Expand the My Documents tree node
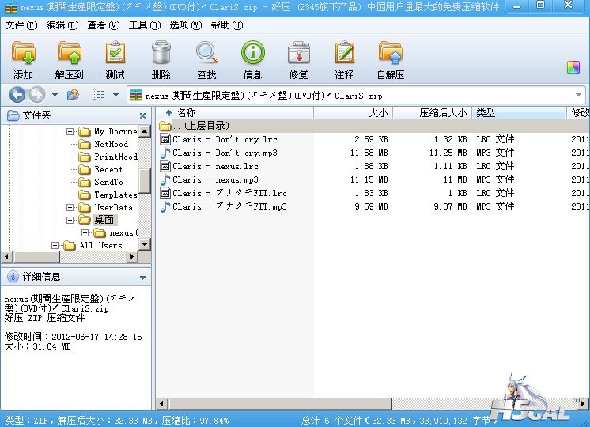Viewport: 590px width, 427px height. point(70,132)
